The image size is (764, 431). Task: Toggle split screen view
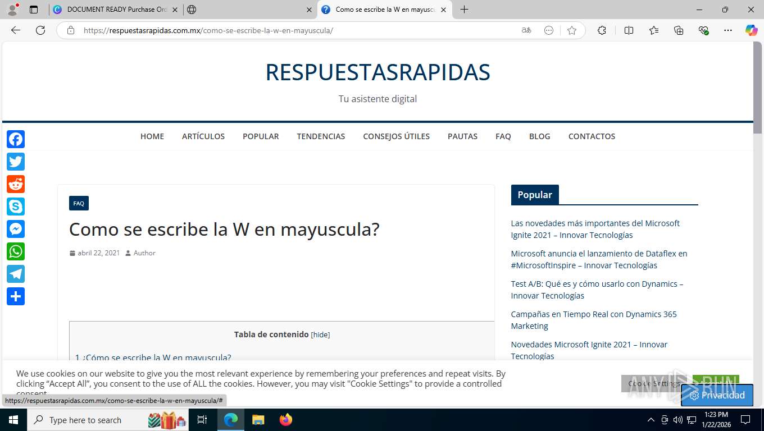pyautogui.click(x=629, y=30)
